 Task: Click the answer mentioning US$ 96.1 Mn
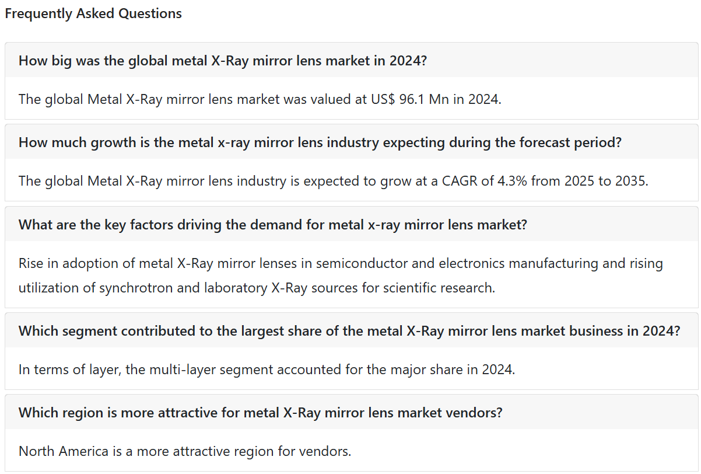[x=260, y=99]
